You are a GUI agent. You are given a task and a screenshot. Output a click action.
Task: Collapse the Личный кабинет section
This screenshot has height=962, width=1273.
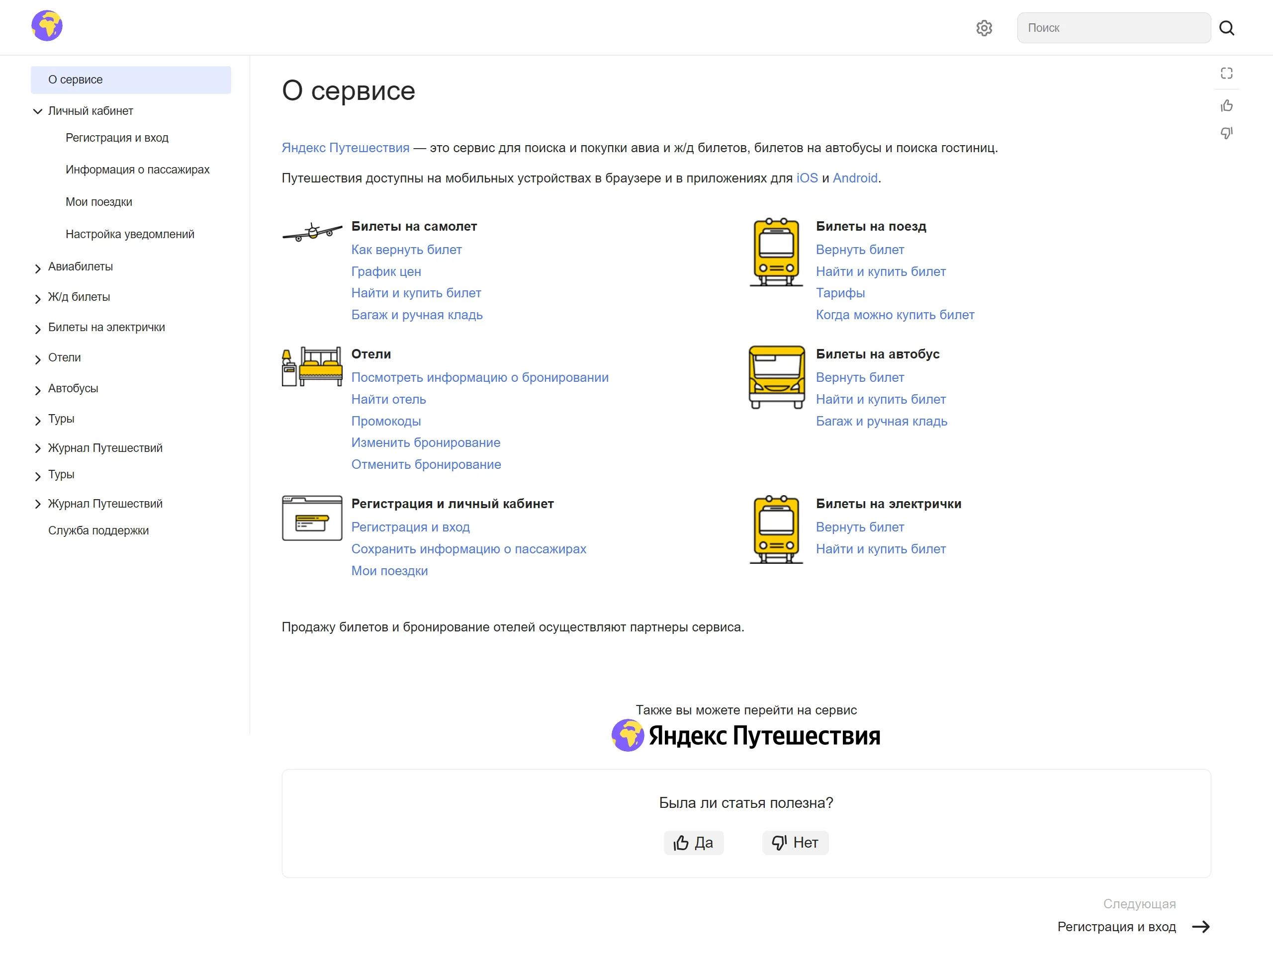pyautogui.click(x=38, y=111)
